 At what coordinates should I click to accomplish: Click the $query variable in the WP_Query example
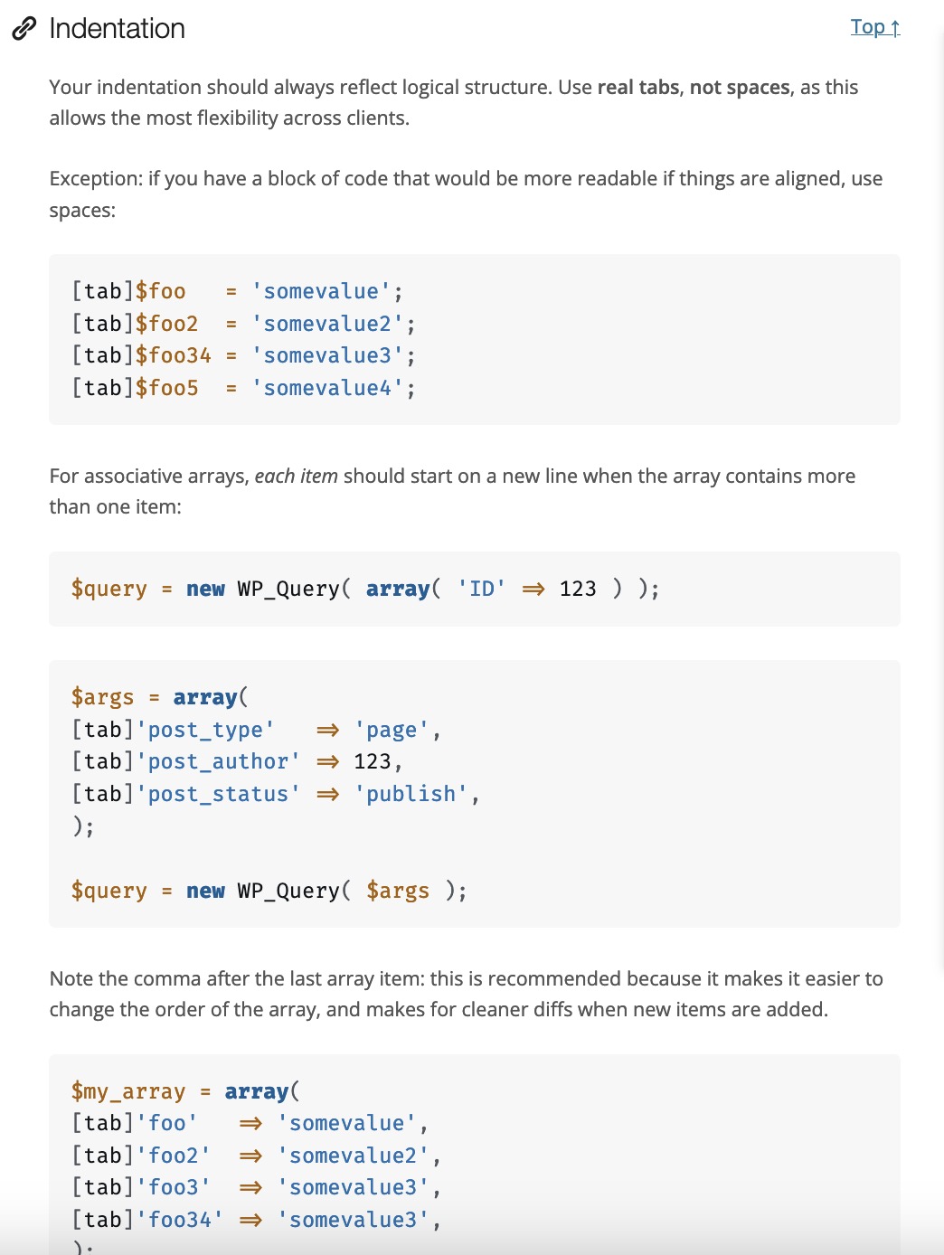110,589
